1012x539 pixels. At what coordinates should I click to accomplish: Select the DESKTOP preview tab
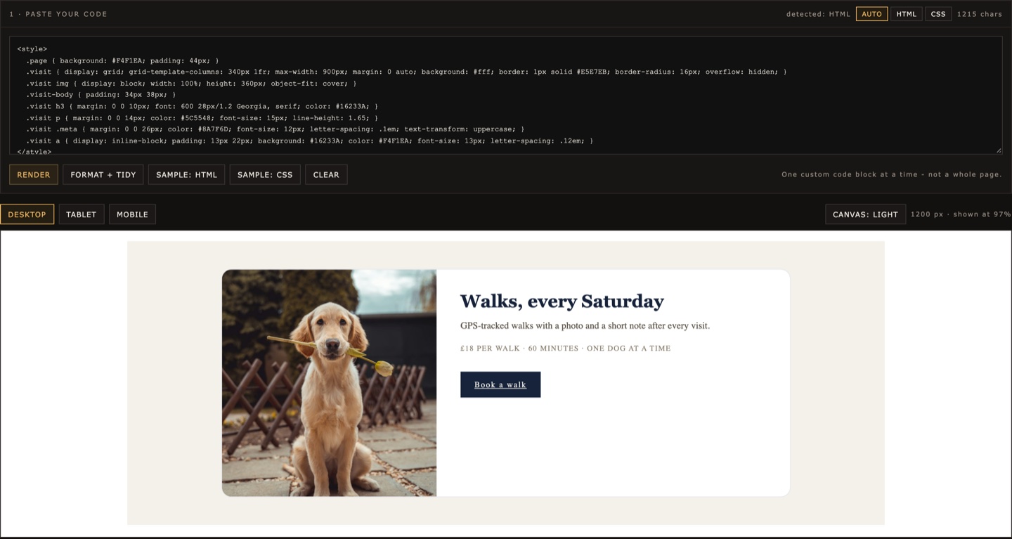(x=27, y=214)
